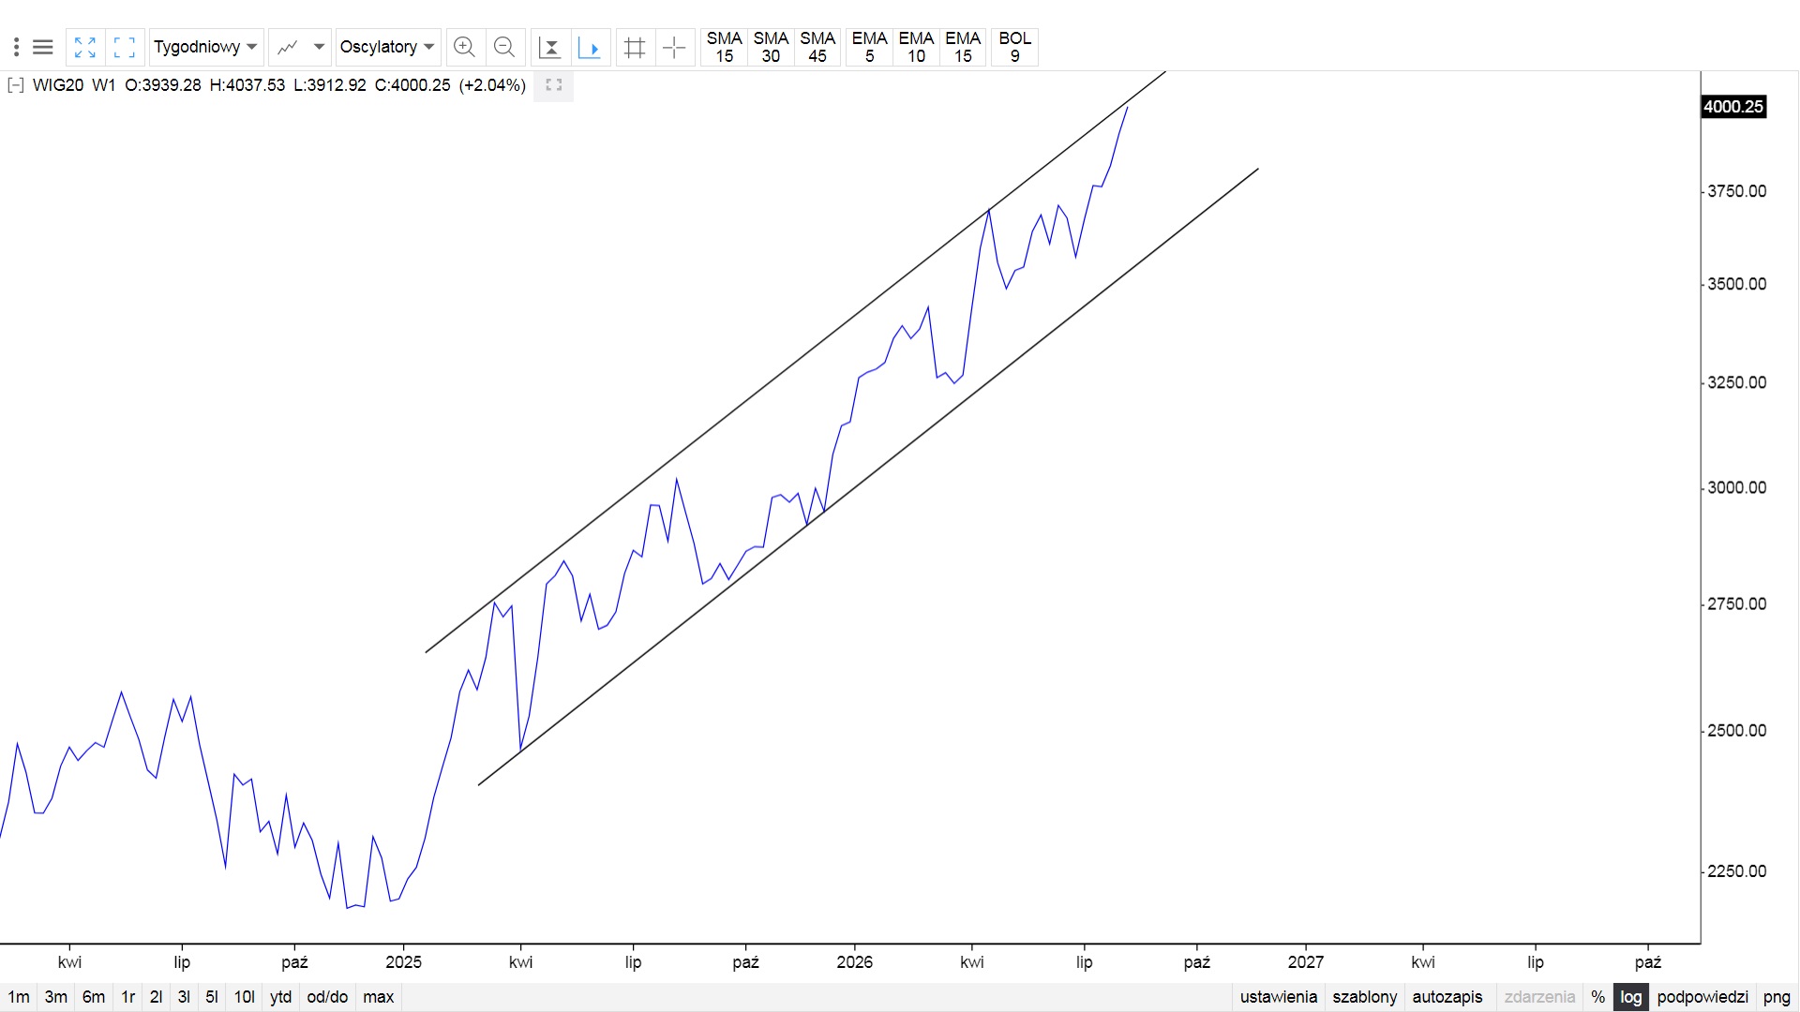The image size is (1800, 1012).
Task: Enable the crosshair cursor icon
Action: [x=675, y=47]
